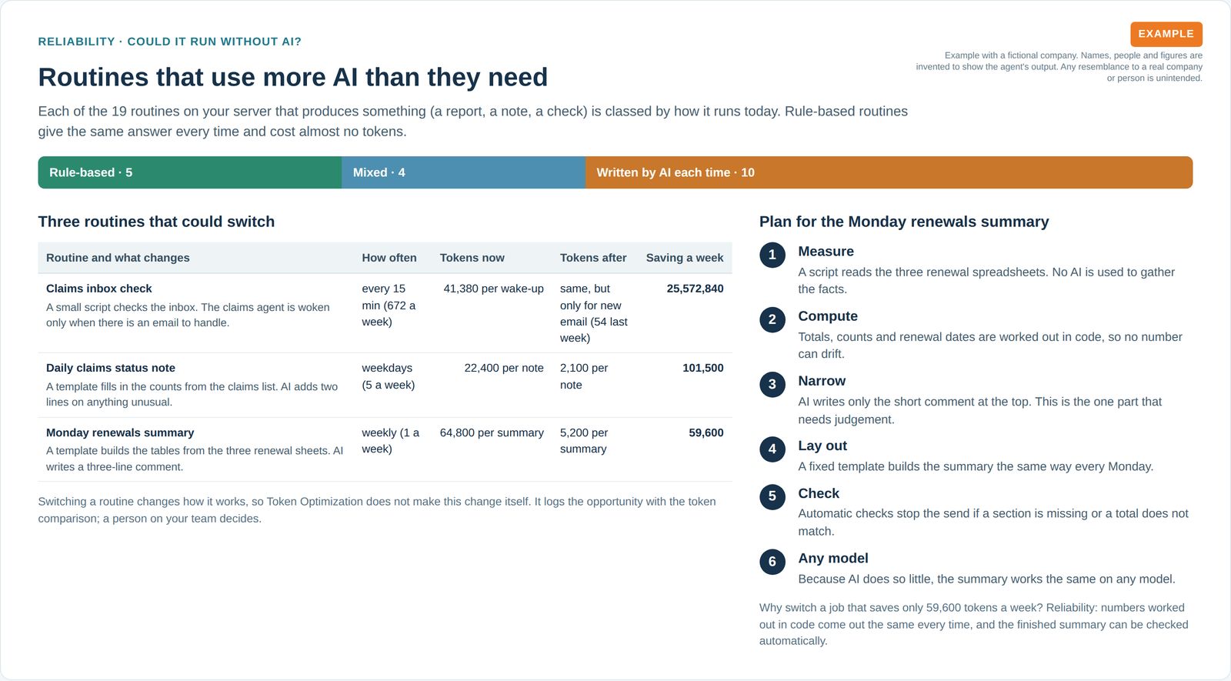Click the orange EXAMPLE badge

(1166, 34)
